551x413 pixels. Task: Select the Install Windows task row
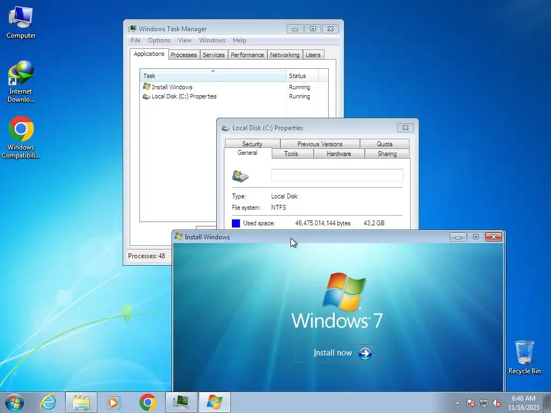coord(234,87)
